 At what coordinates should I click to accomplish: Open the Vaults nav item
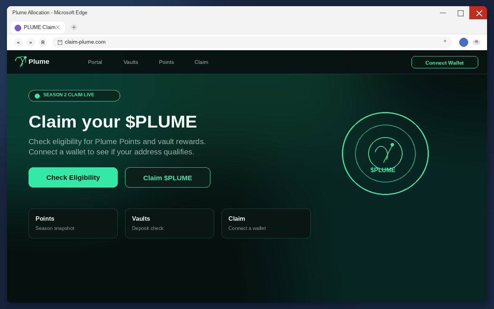(x=131, y=62)
